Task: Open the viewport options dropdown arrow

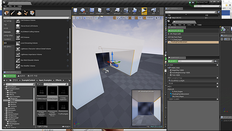Action: [x=74, y=18]
